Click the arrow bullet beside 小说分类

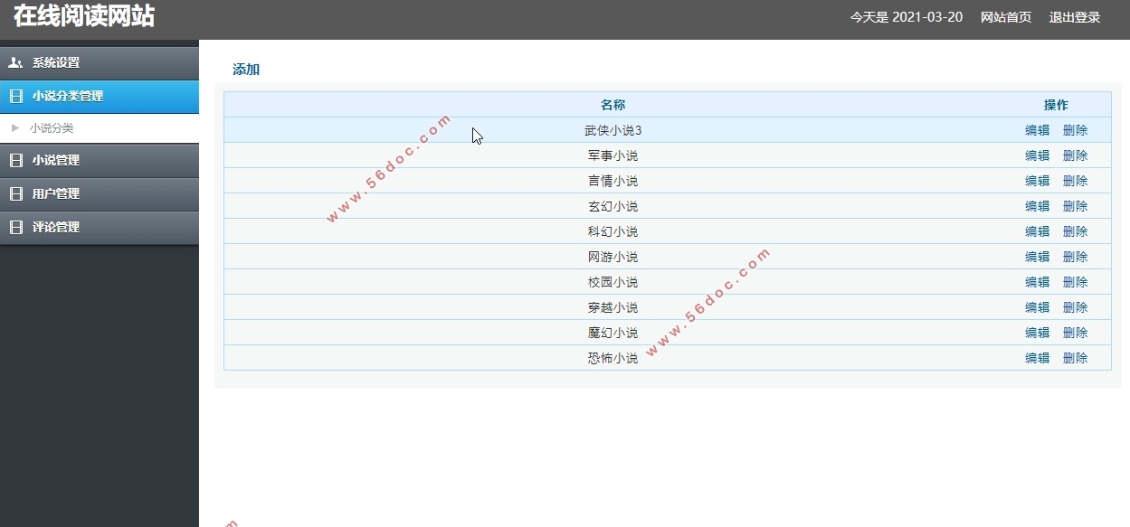tap(15, 128)
